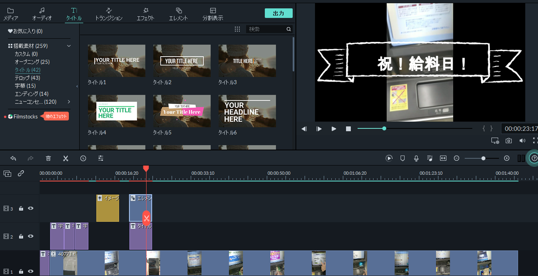
Task: Take a snapshot with the camera icon
Action: tap(508, 141)
